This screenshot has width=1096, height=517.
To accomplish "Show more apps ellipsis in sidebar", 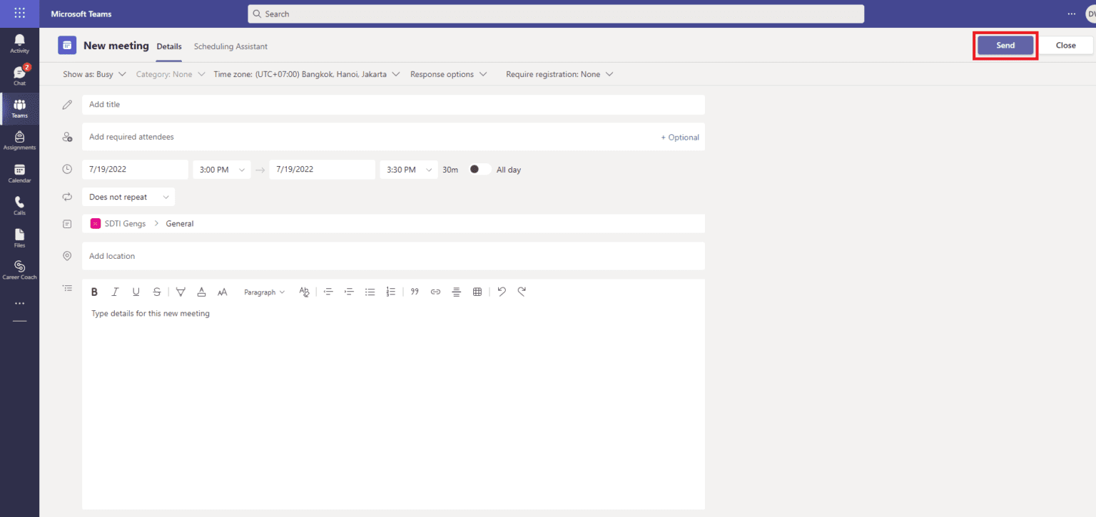I will (x=19, y=303).
